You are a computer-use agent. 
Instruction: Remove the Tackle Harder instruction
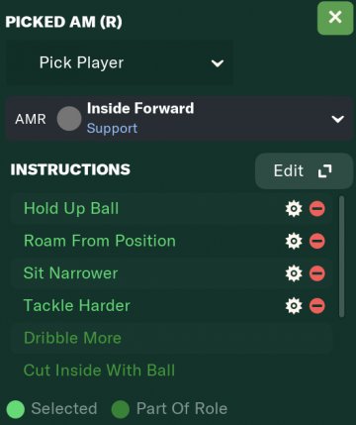click(317, 306)
